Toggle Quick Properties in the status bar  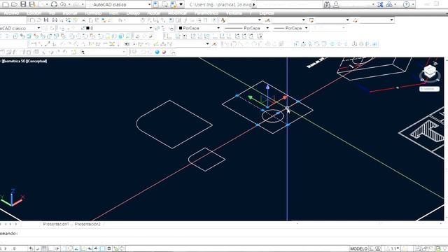coord(109,248)
